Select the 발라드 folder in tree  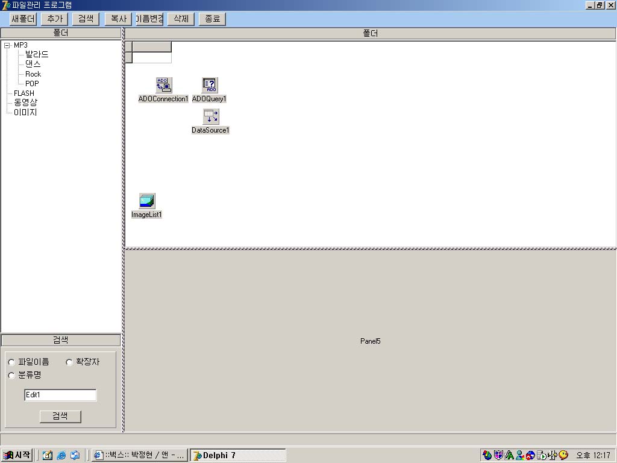[37, 54]
